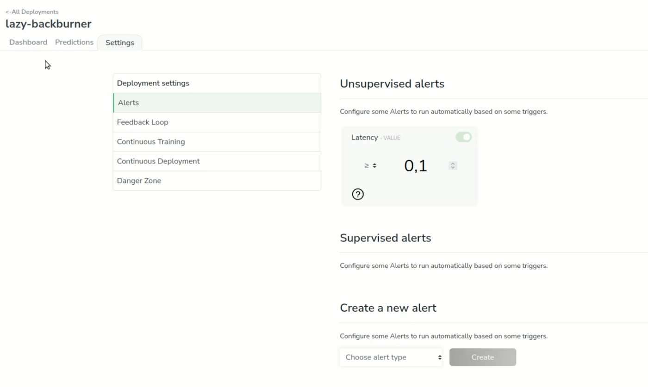Open the Choose alert type dropdown
Screen dimensions: 648x387
pos(391,357)
